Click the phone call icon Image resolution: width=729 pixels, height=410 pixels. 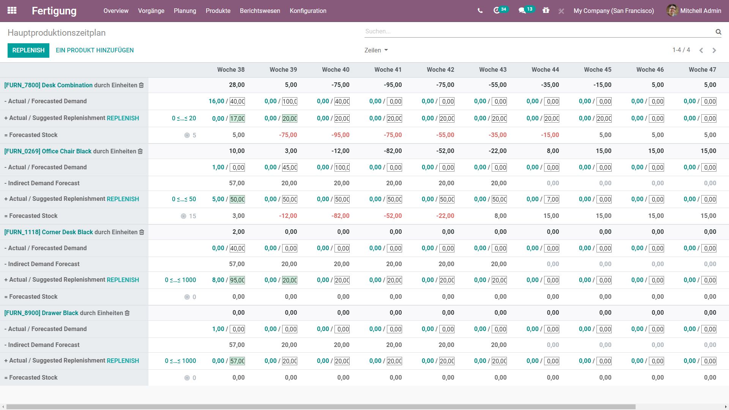pyautogui.click(x=480, y=11)
